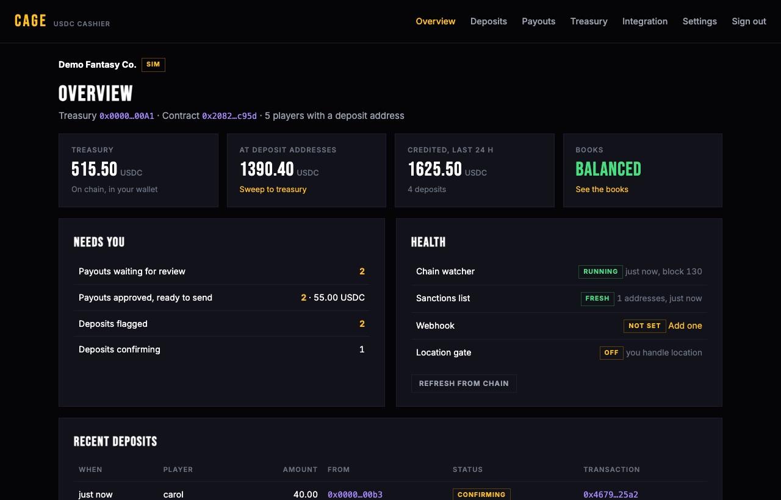Click Sign out in the header
The height and width of the screenshot is (500, 781).
click(x=749, y=21)
